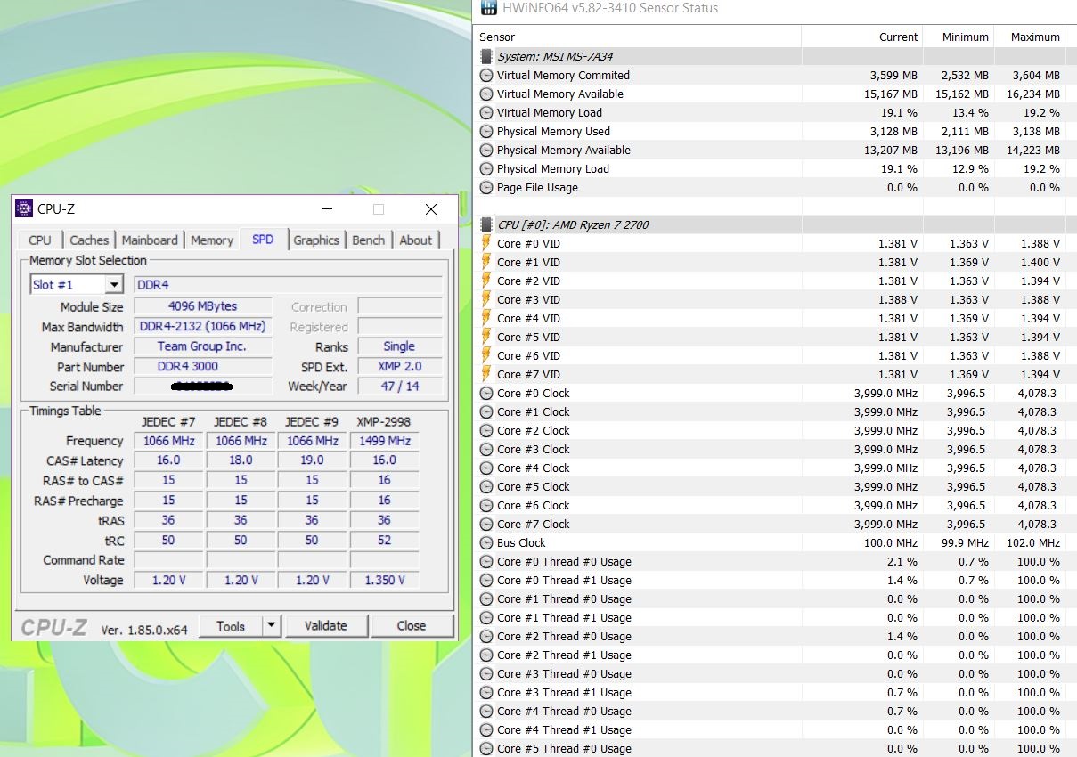Click the Virtual Memory Load sensor icon
The image size is (1077, 757).
486,113
